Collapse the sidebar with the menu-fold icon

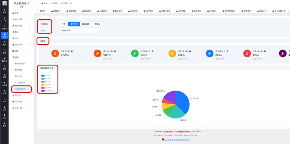pos(38,3)
